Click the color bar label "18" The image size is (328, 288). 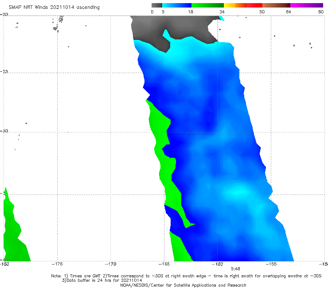(x=191, y=12)
